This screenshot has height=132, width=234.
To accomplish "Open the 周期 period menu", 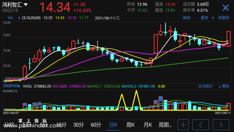I will pos(165,125).
